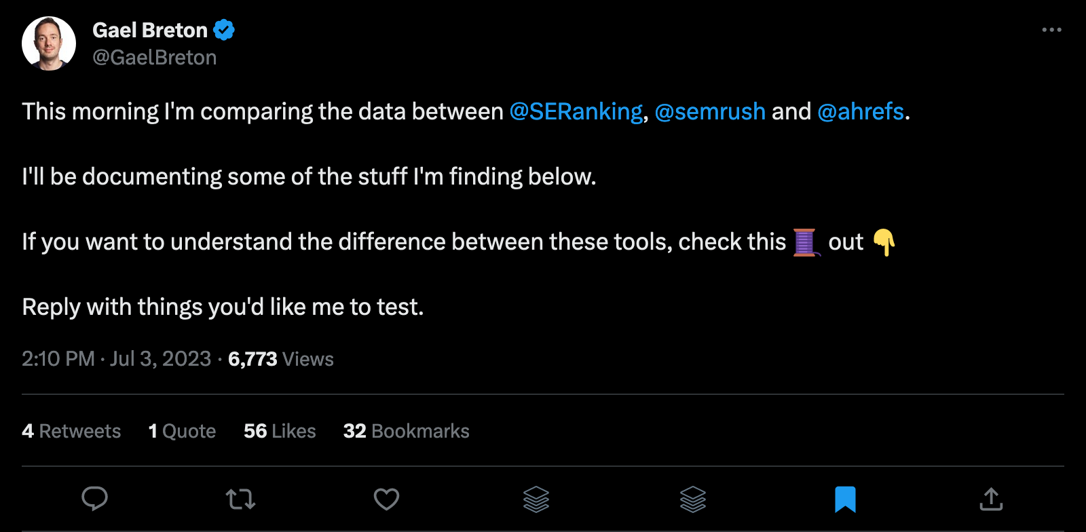The image size is (1086, 532).
Task: Retweet this post using the arrows icon
Action: click(240, 499)
